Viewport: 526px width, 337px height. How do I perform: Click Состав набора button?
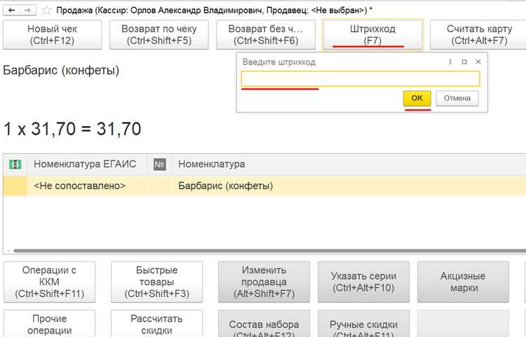pos(264,324)
